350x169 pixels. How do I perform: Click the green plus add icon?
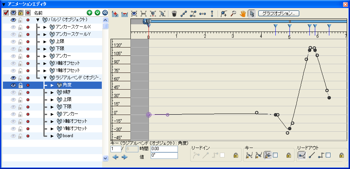[89, 13]
